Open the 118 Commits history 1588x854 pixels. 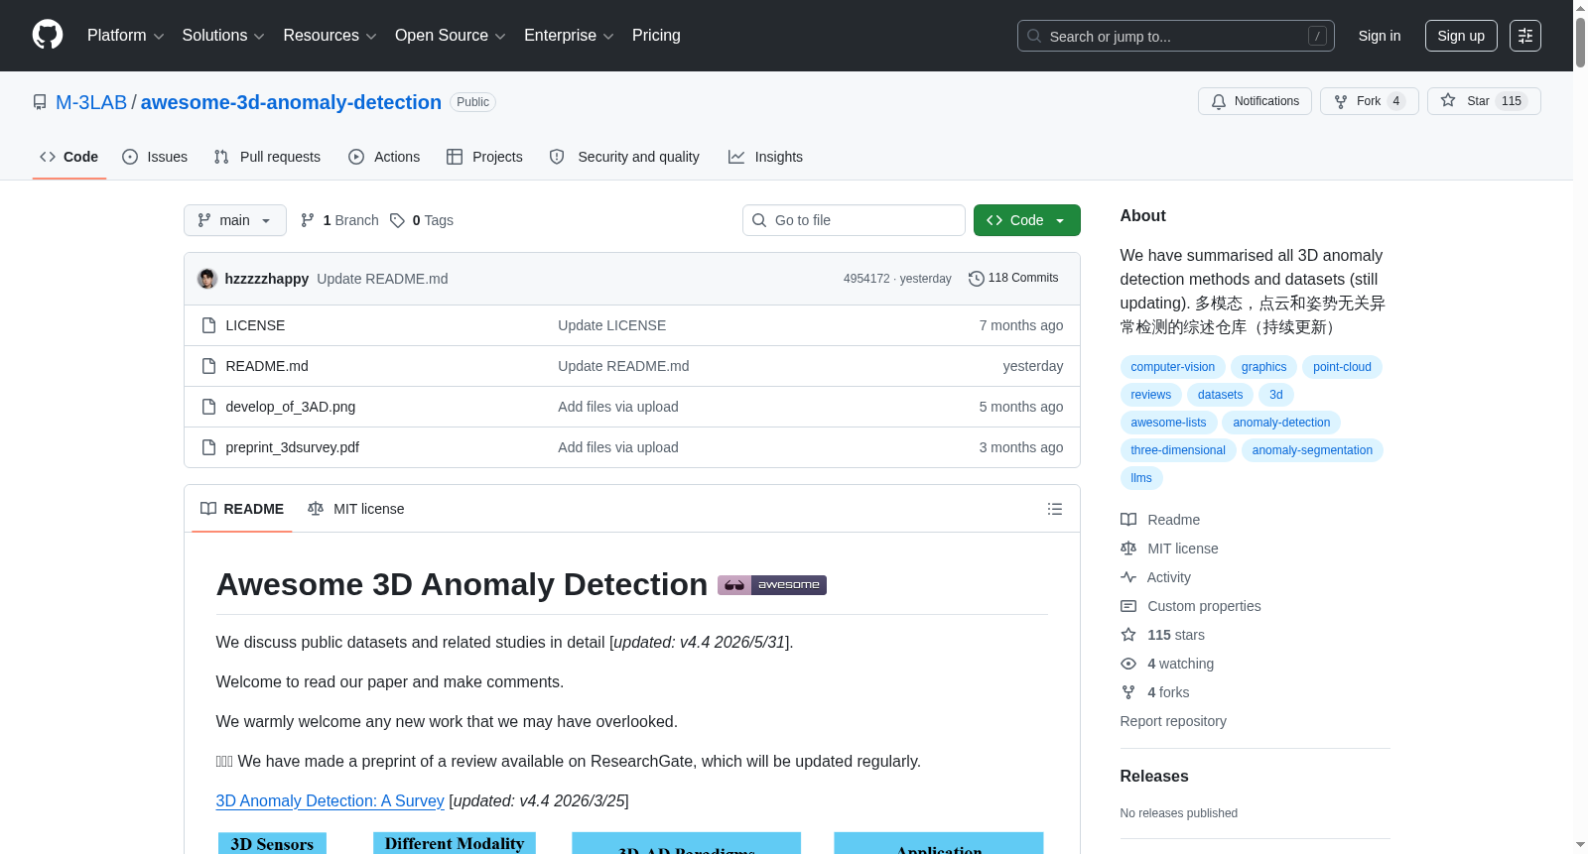tap(1013, 279)
